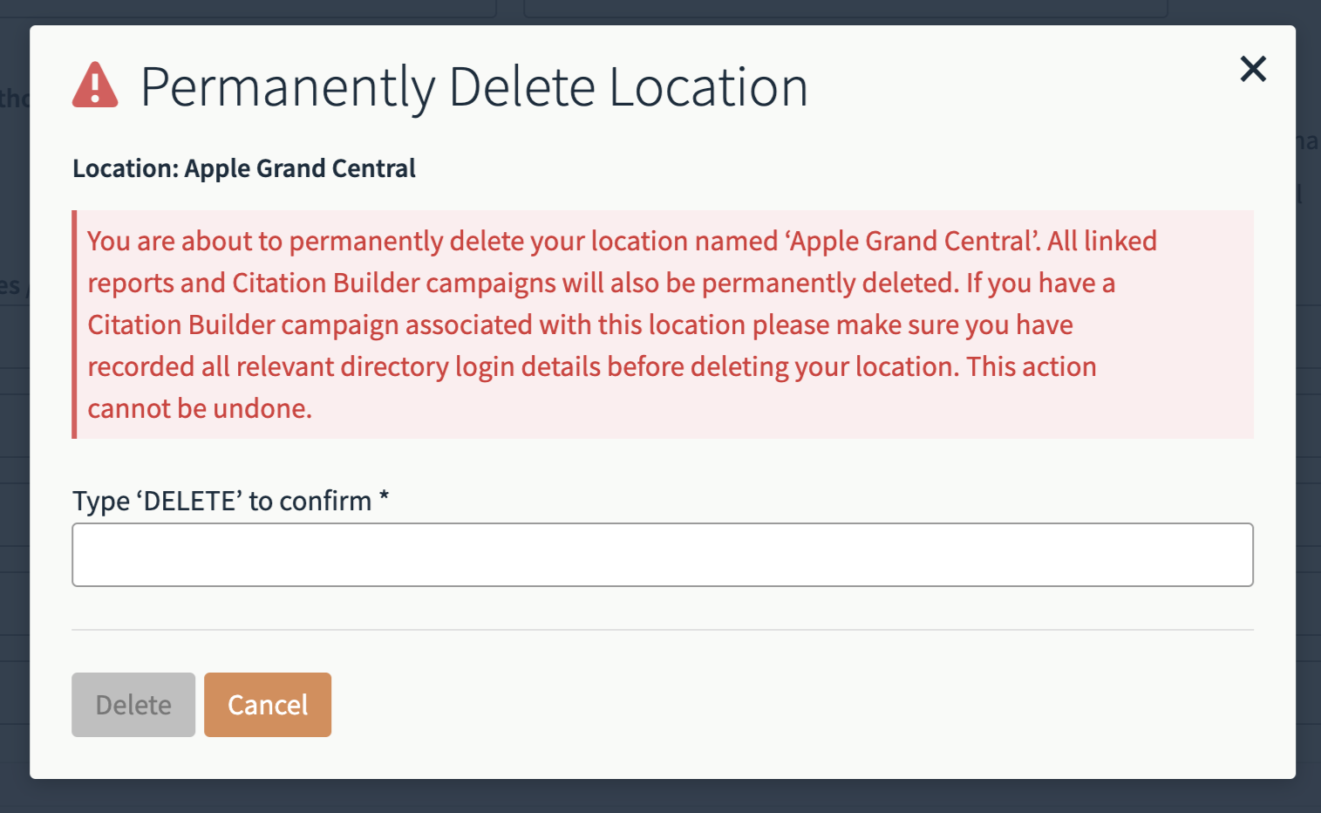1321x813 pixels.
Task: Click the greyed-out Delete button
Action: click(133, 705)
